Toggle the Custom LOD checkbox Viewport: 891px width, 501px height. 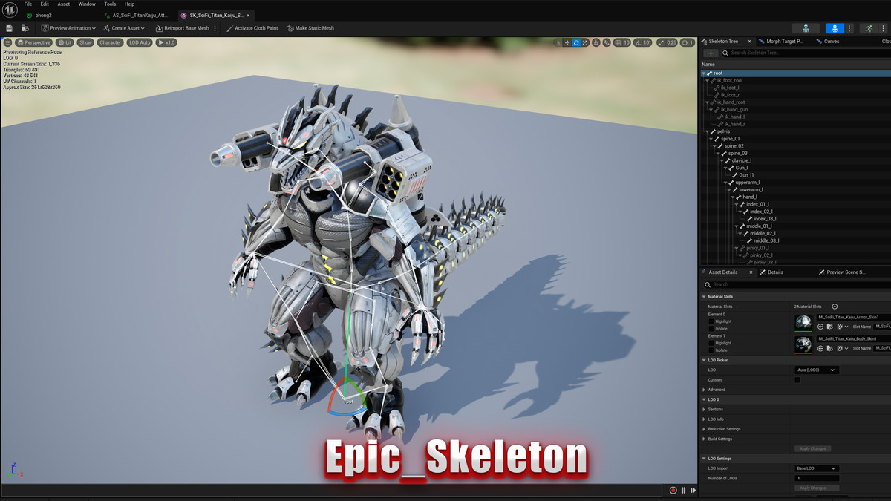pyautogui.click(x=797, y=379)
